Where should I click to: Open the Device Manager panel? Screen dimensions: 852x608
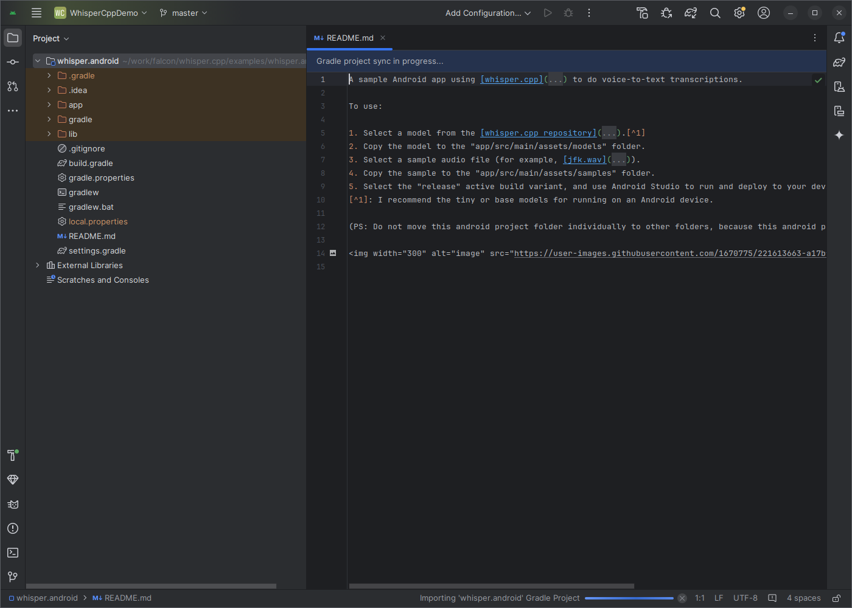(x=840, y=86)
